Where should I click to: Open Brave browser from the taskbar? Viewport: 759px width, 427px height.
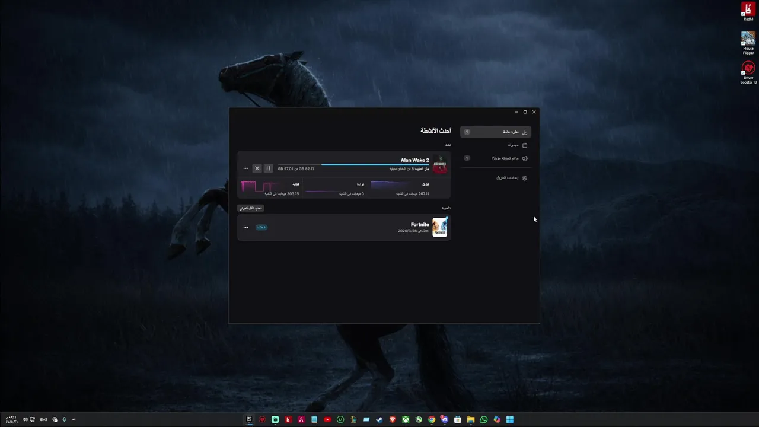point(393,419)
